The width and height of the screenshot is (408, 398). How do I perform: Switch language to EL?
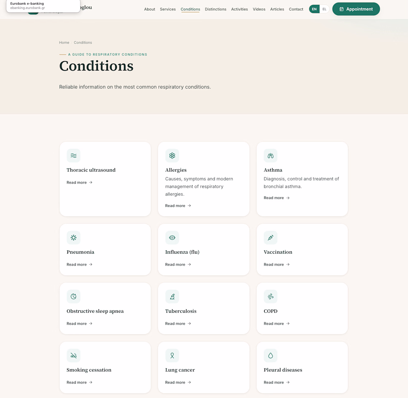click(x=324, y=9)
